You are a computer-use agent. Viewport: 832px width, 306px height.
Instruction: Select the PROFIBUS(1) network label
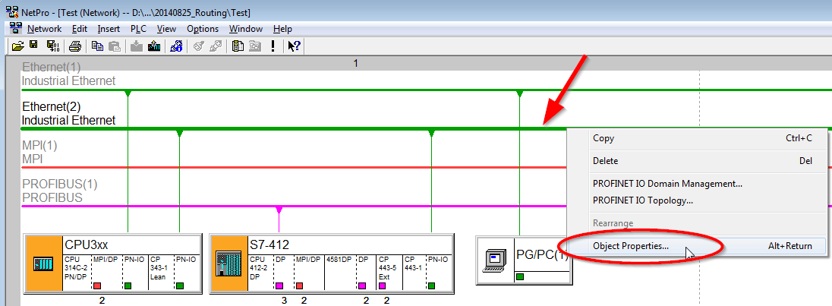(x=60, y=185)
